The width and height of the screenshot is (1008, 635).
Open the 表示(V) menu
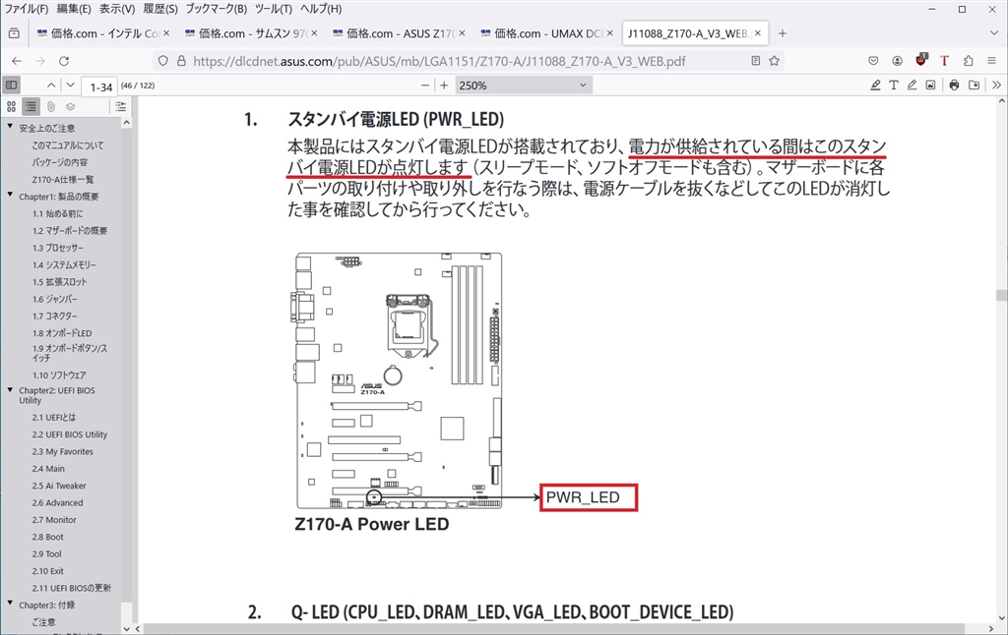pos(117,9)
